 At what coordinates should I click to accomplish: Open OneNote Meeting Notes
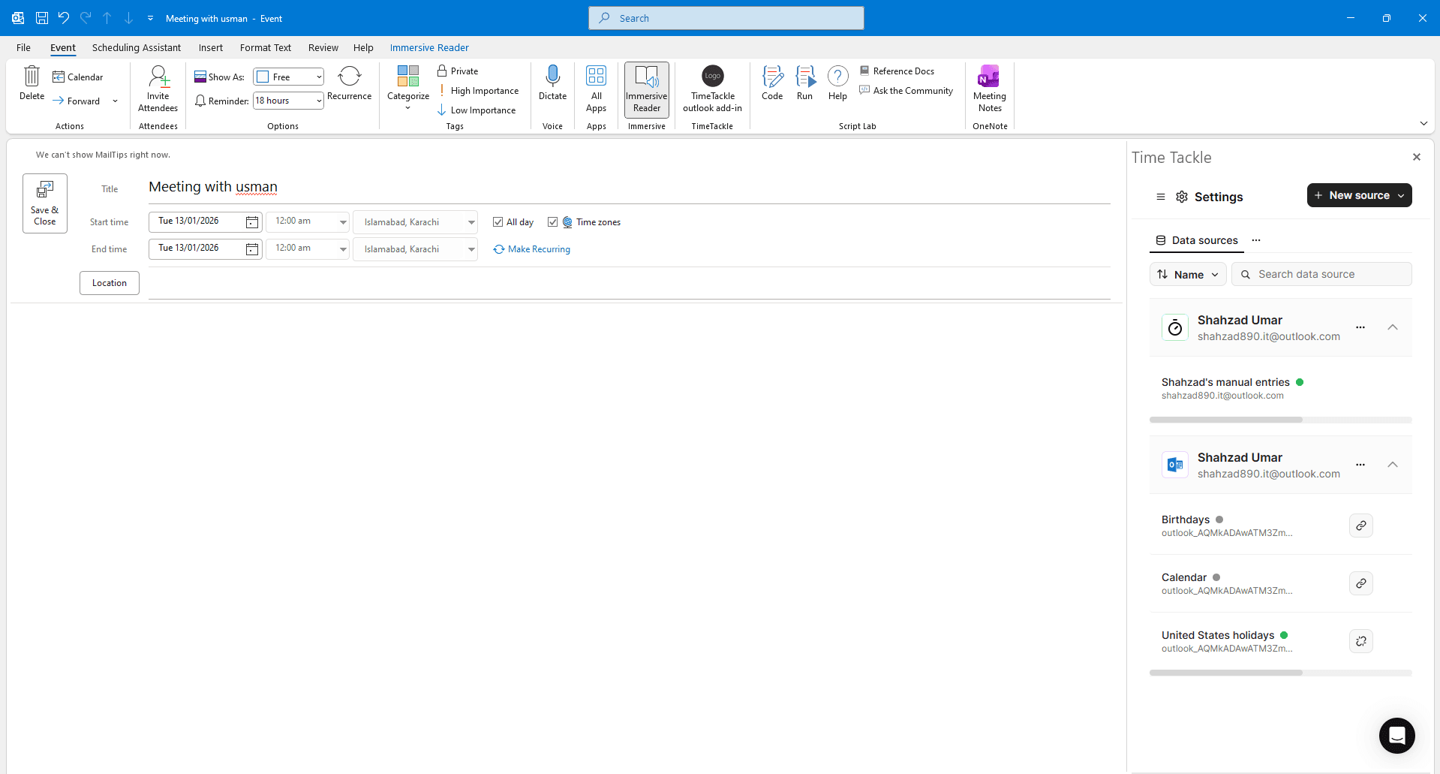(990, 89)
